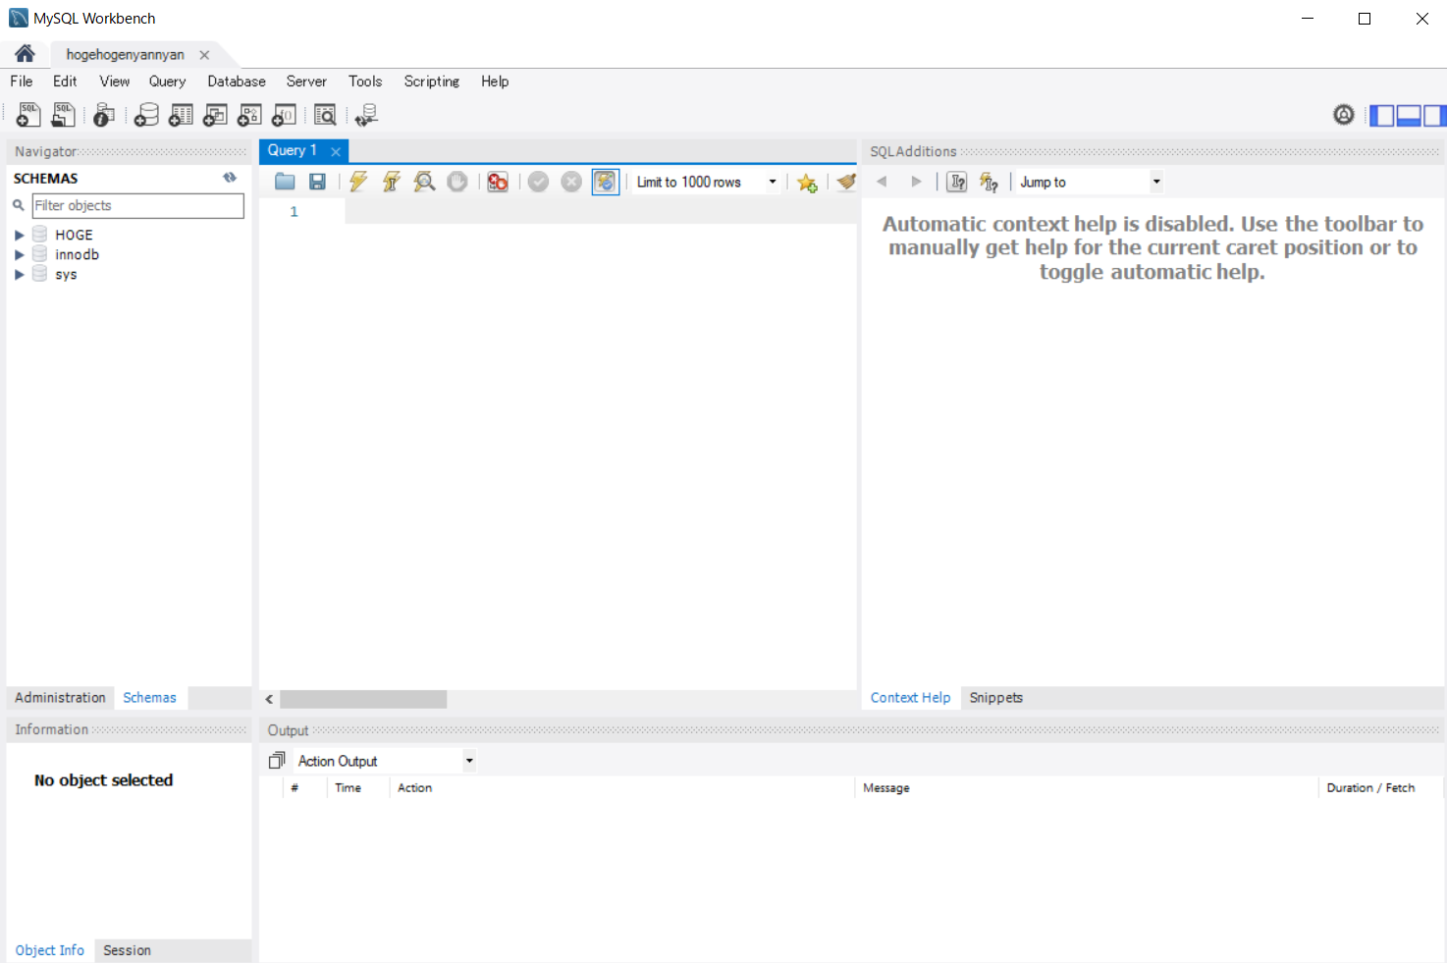Expand the HOGE schema tree node

[x=19, y=236]
